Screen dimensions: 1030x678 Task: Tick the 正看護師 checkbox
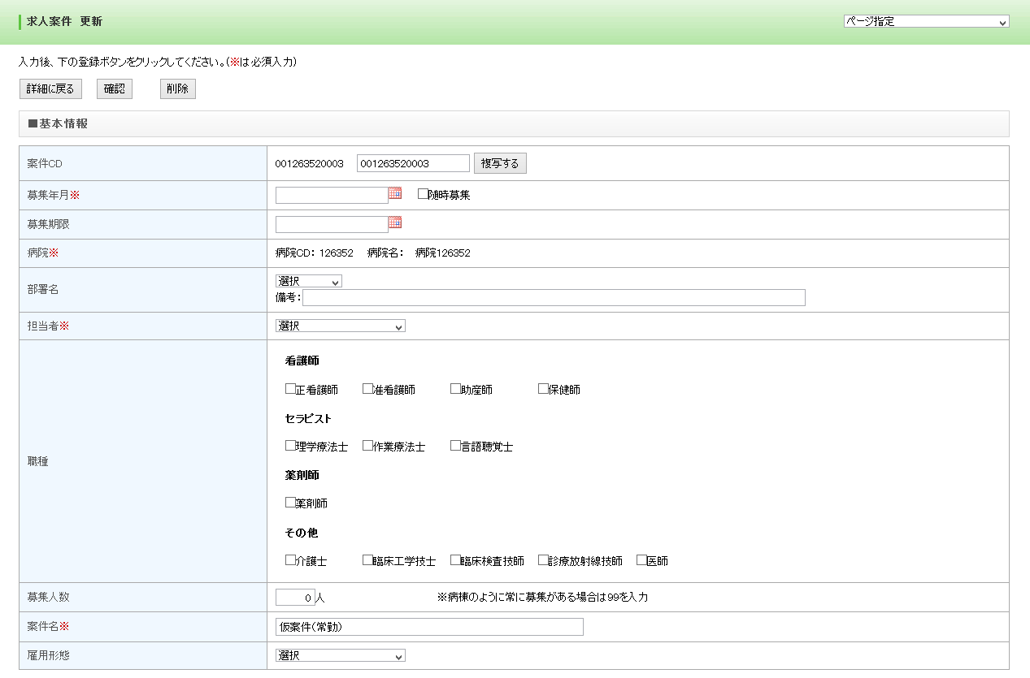(x=290, y=389)
